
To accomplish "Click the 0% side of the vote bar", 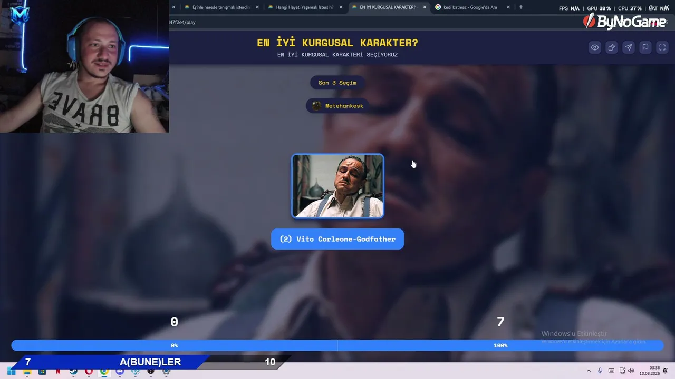I will (x=175, y=345).
